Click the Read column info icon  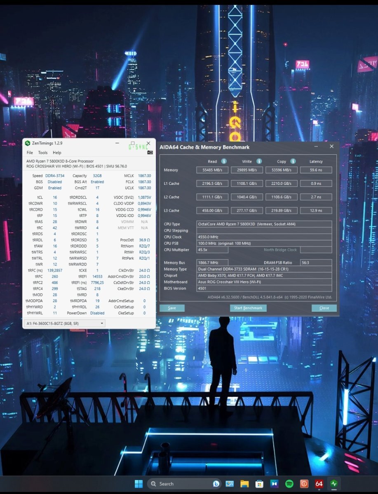pyautogui.click(x=224, y=161)
